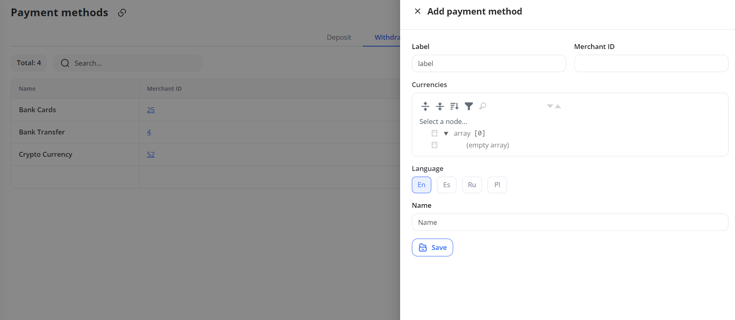Go to next search result arrow
Screen dimensions: 735x320
pos(550,106)
